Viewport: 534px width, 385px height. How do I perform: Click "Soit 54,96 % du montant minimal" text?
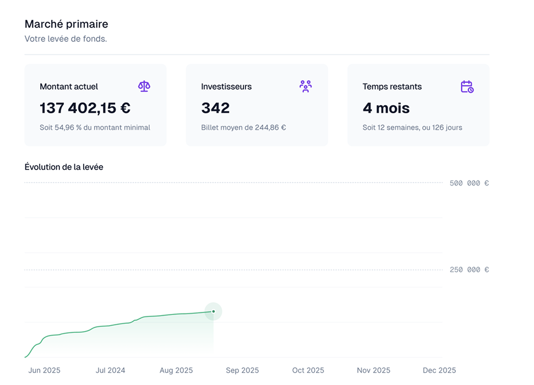pyautogui.click(x=95, y=128)
